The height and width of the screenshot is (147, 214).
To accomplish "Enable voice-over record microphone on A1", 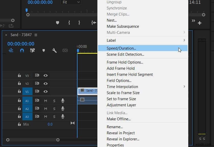I will [x=63, y=101].
